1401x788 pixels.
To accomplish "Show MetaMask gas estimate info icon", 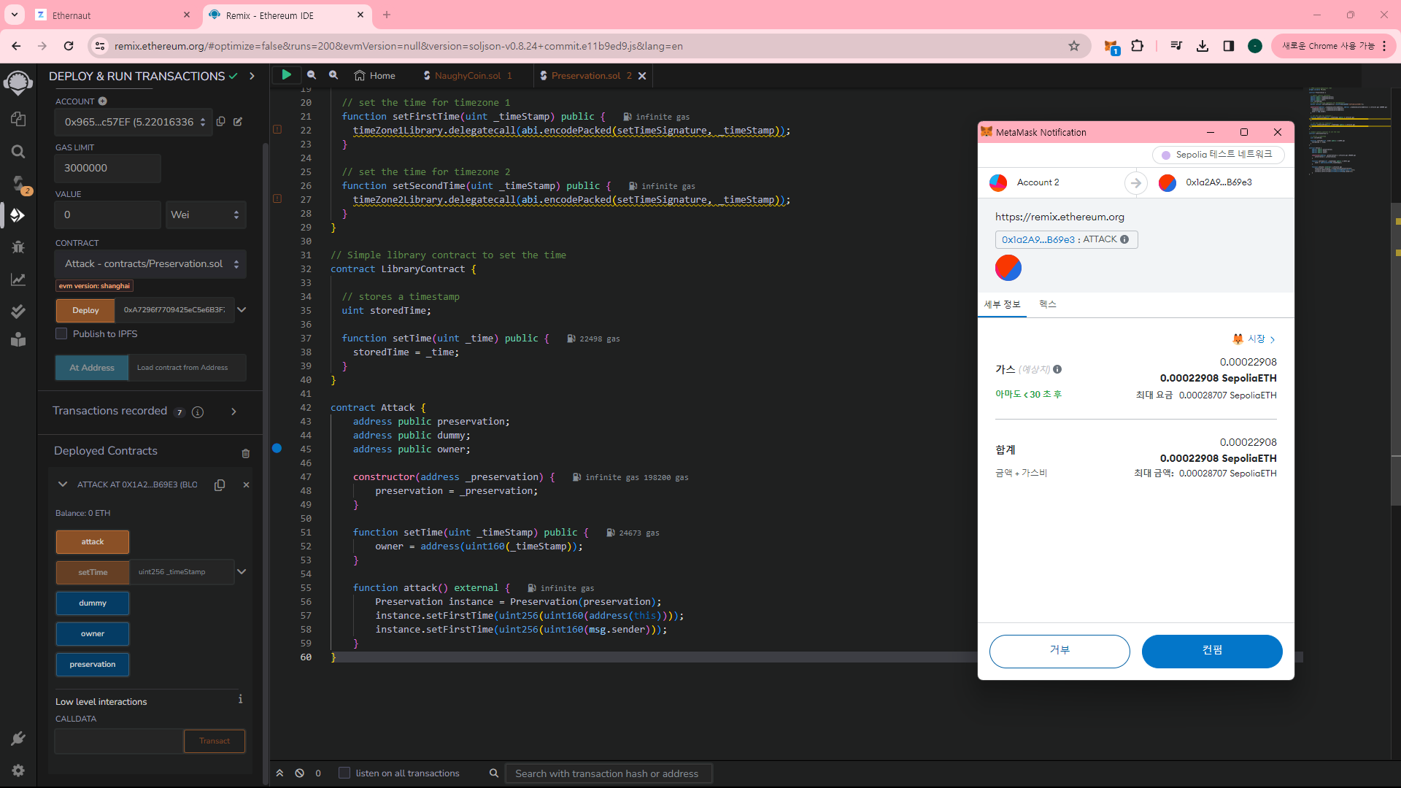I will pos(1057,369).
